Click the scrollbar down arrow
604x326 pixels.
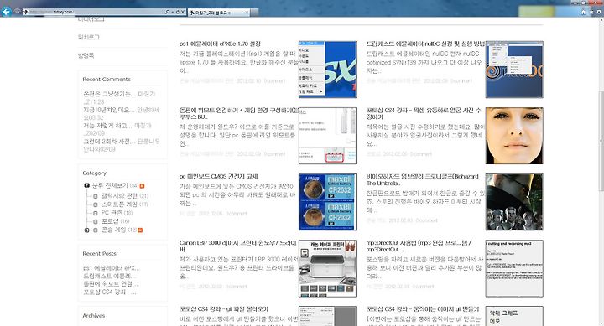(601, 323)
